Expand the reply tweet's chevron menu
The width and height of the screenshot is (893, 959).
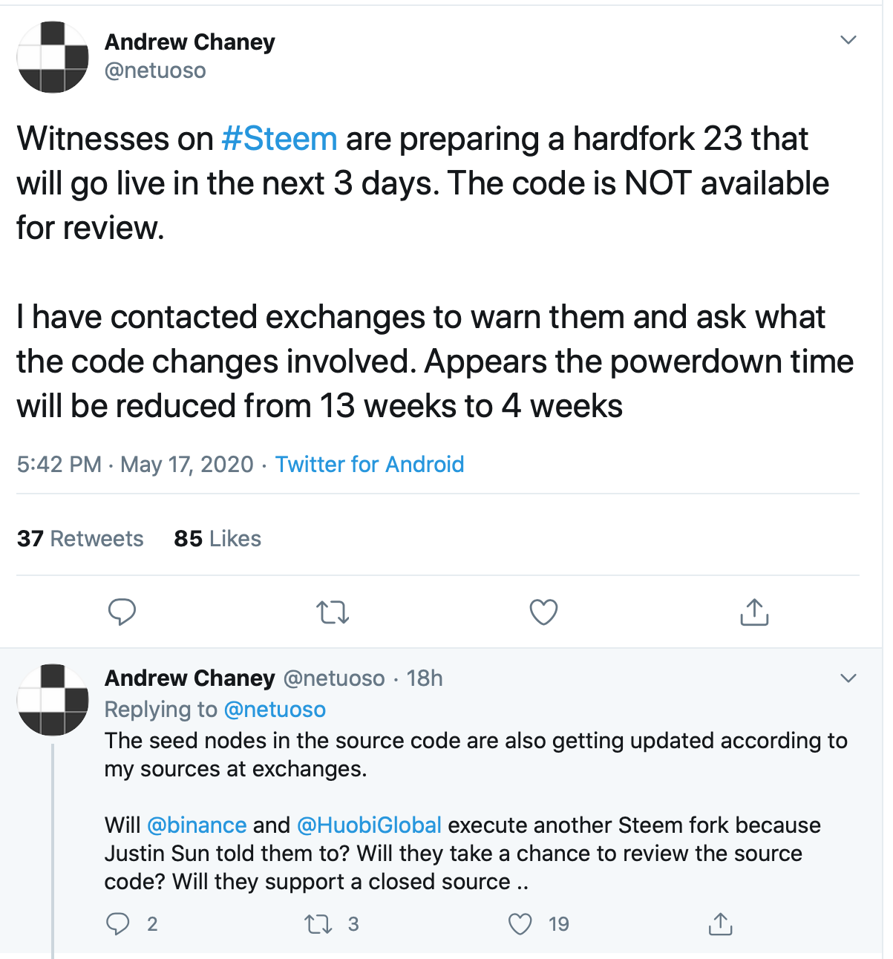(x=848, y=678)
